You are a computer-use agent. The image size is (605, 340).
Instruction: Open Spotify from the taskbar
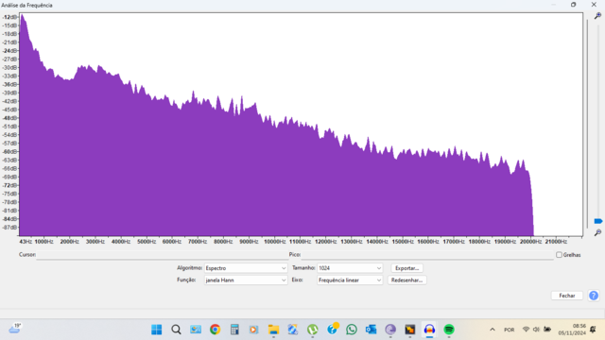(x=449, y=330)
